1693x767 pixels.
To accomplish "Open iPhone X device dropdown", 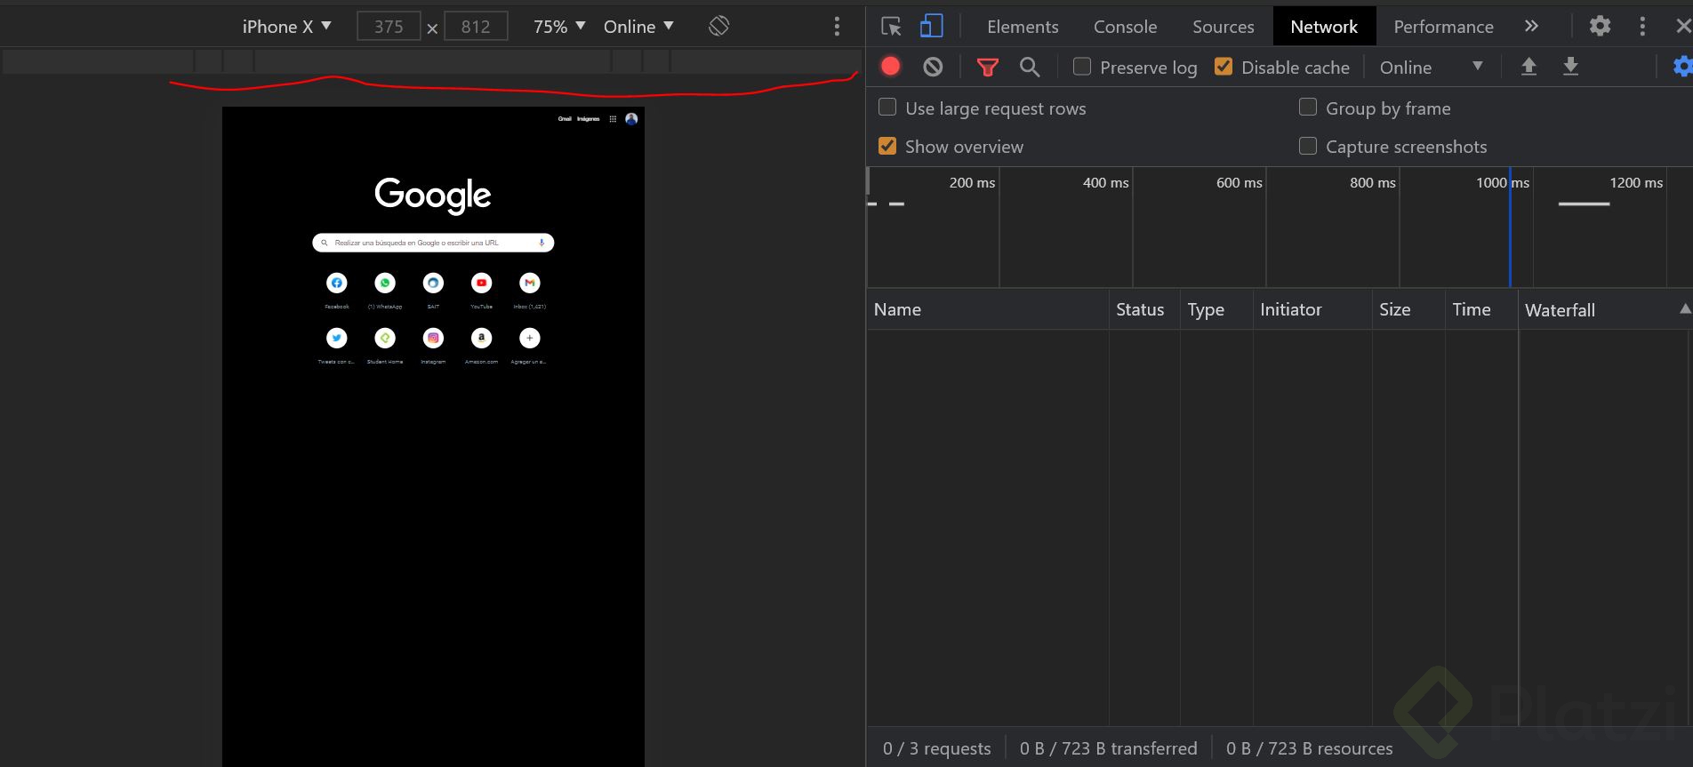I will (286, 27).
